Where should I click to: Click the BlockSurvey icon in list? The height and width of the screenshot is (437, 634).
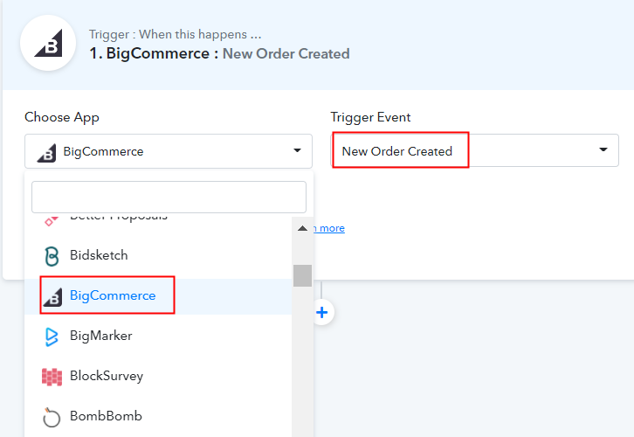(52, 377)
